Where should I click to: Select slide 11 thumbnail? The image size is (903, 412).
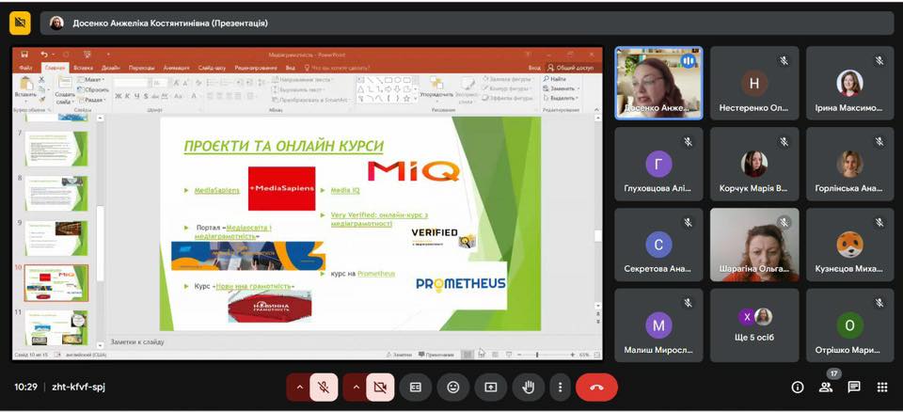pyautogui.click(x=55, y=327)
